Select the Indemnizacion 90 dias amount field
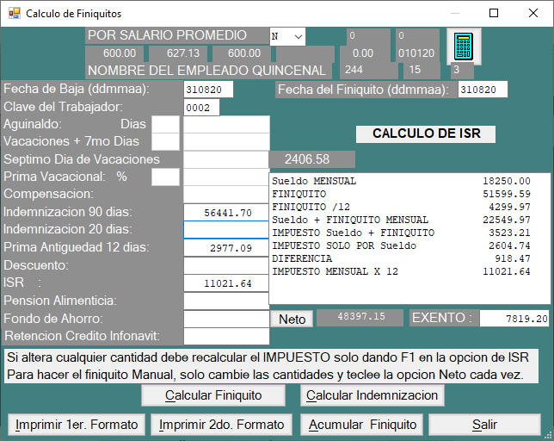 click(226, 213)
